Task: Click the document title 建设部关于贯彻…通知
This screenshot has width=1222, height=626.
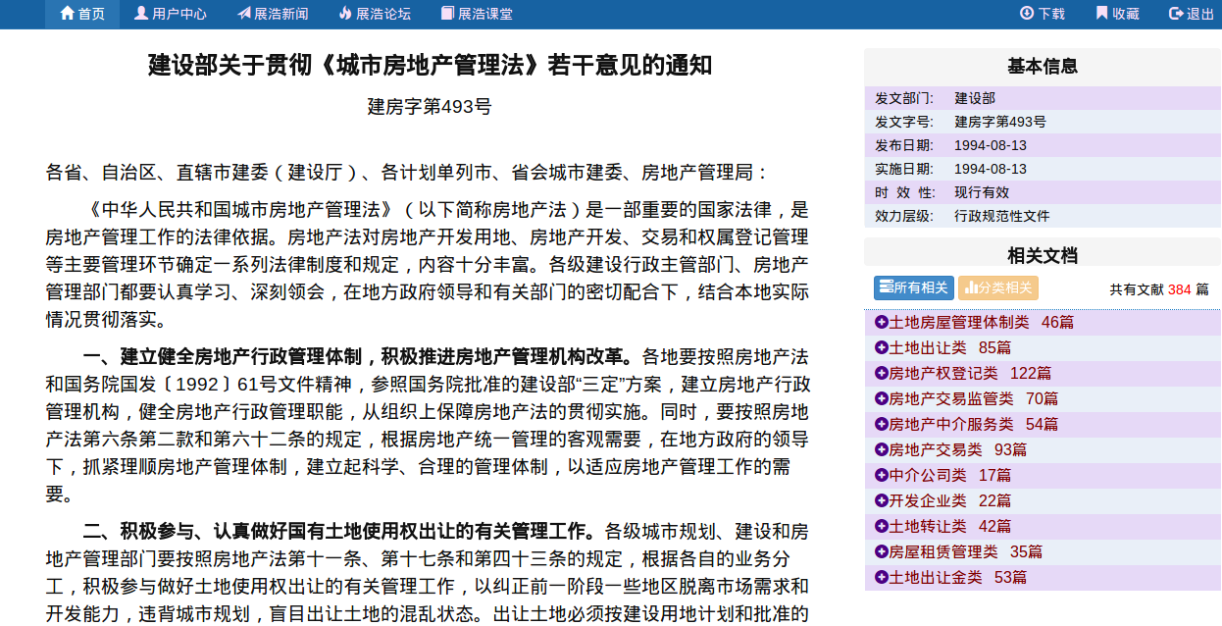Action: click(x=430, y=66)
